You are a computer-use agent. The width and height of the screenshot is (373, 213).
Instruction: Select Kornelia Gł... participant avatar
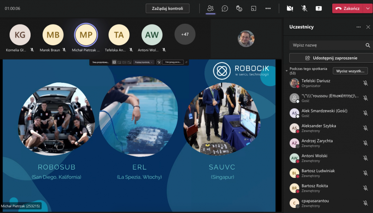pos(20,35)
